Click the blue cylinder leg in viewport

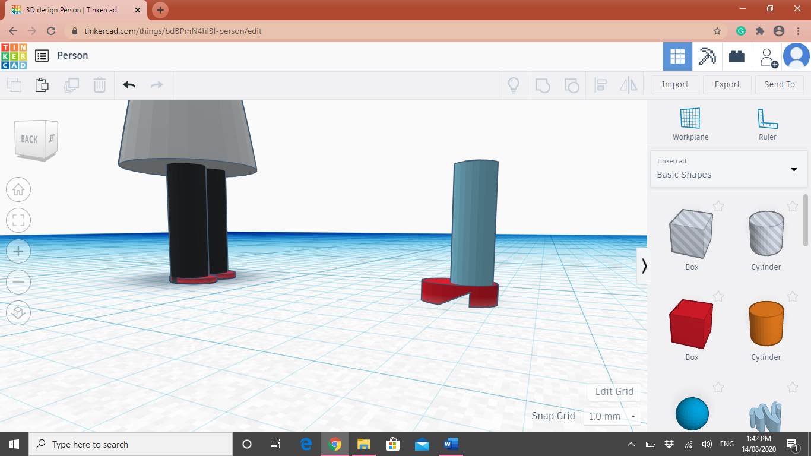point(474,222)
